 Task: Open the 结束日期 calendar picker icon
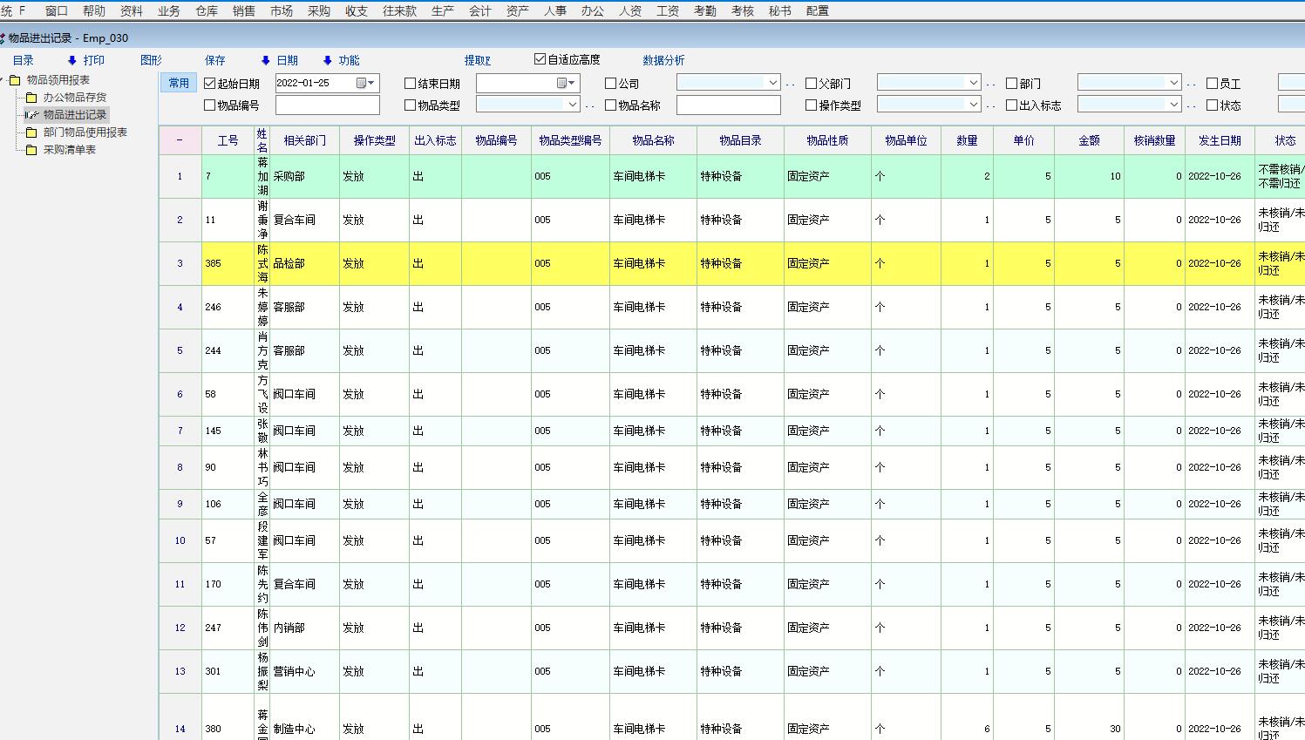(x=562, y=83)
